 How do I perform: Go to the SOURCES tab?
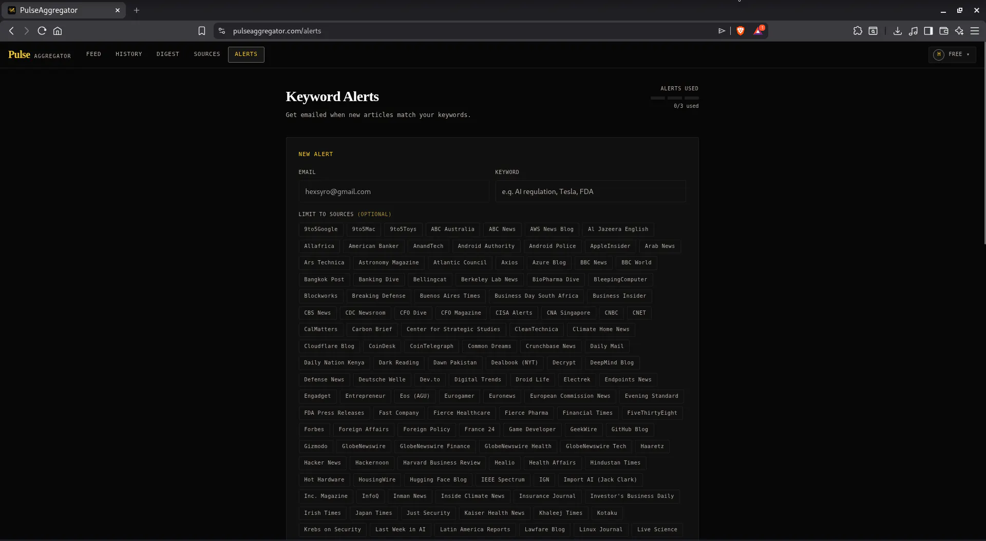tap(207, 54)
